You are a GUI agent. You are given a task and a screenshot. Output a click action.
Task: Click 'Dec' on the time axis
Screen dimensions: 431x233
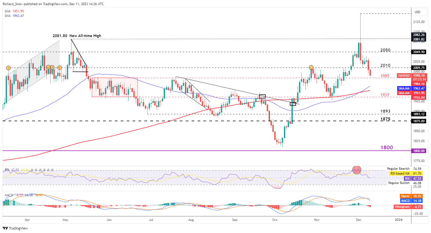point(359,220)
